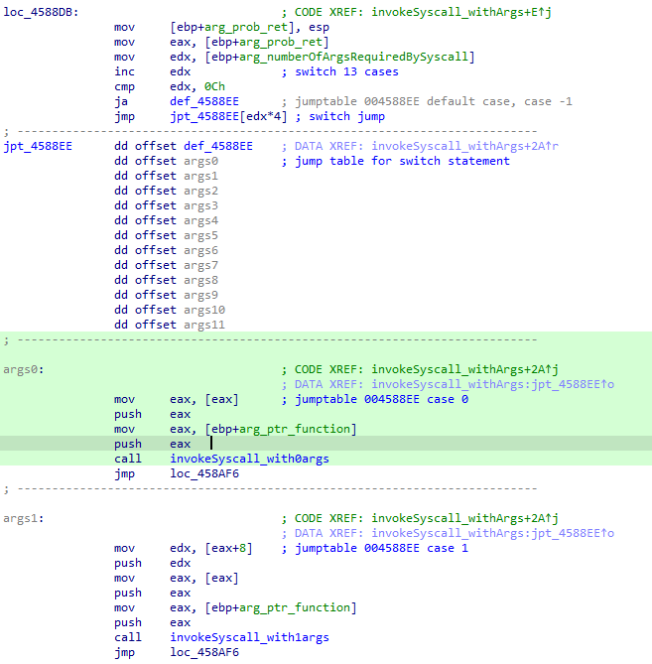Select the args7 jump table entry
Viewport: 652px width, 664px height.
click(200, 265)
